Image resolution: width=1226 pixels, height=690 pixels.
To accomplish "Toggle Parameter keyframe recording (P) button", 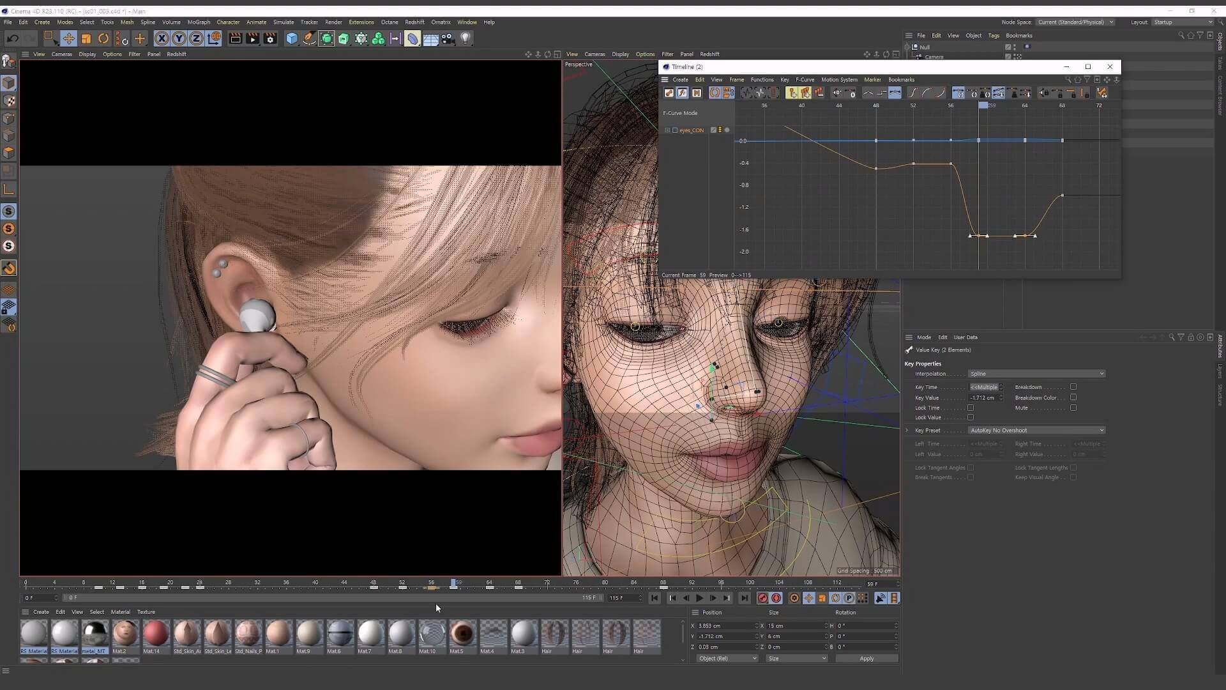I will pos(849,598).
